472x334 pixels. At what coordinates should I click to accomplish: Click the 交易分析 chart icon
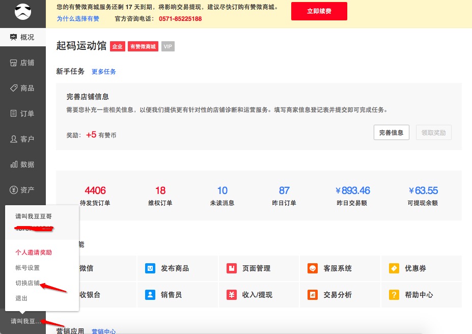coord(313,295)
